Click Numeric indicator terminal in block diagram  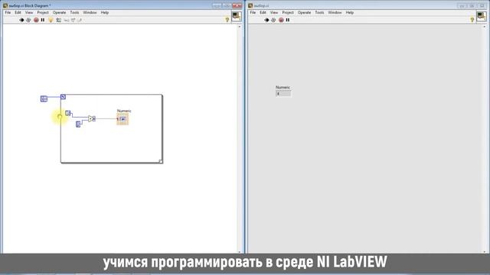pos(122,119)
